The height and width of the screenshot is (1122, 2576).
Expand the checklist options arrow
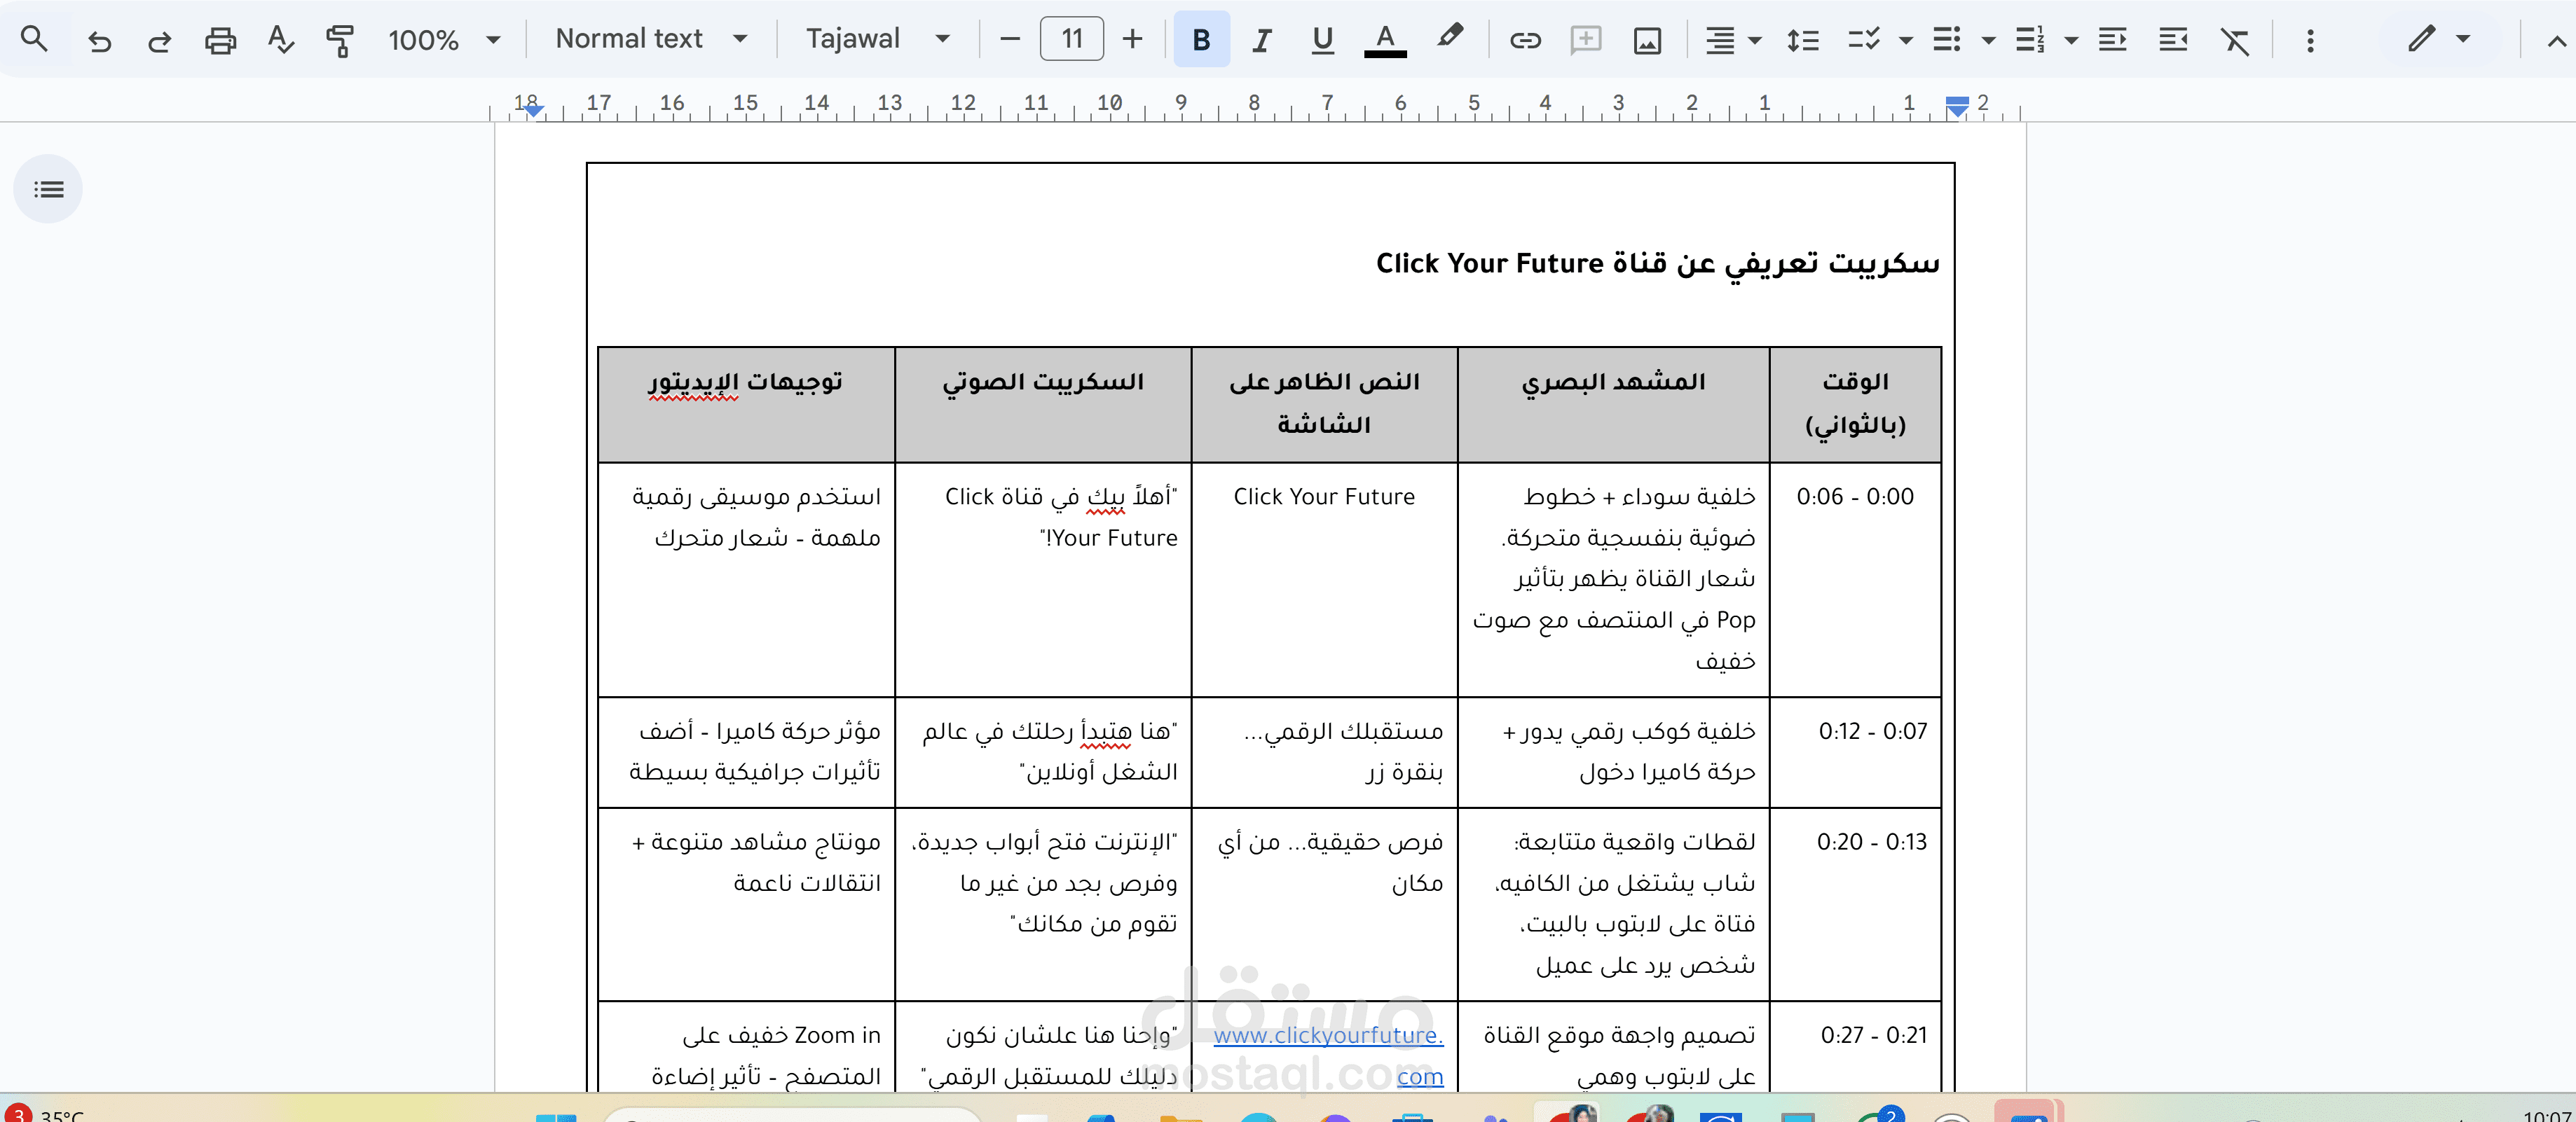point(1906,41)
